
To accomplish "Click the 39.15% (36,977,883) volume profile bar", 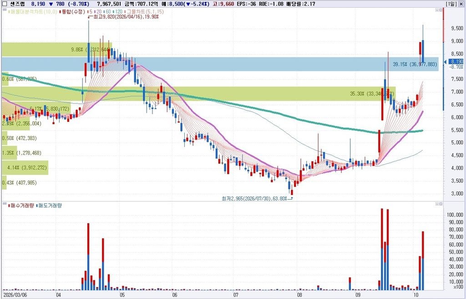I will pyautogui.click(x=220, y=64).
